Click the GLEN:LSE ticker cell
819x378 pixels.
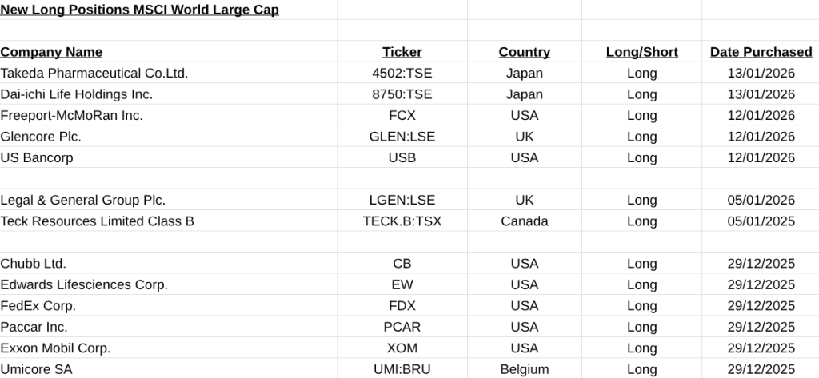click(x=402, y=137)
